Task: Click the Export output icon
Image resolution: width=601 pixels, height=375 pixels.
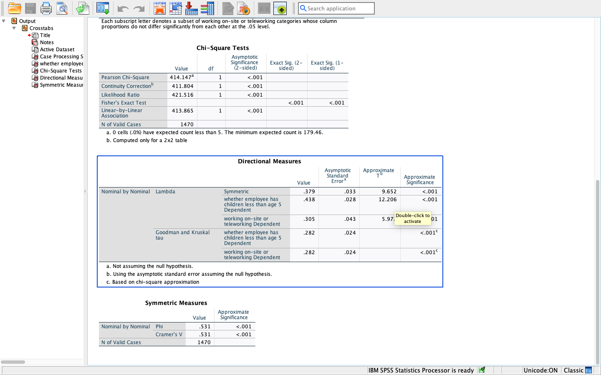Action: click(x=83, y=8)
